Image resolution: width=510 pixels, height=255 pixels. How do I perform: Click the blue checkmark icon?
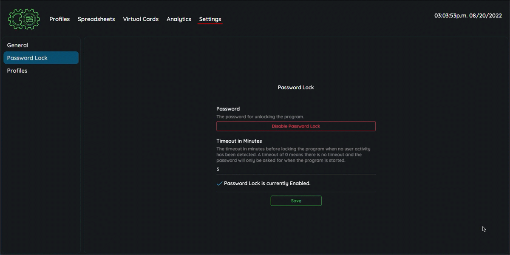219,184
